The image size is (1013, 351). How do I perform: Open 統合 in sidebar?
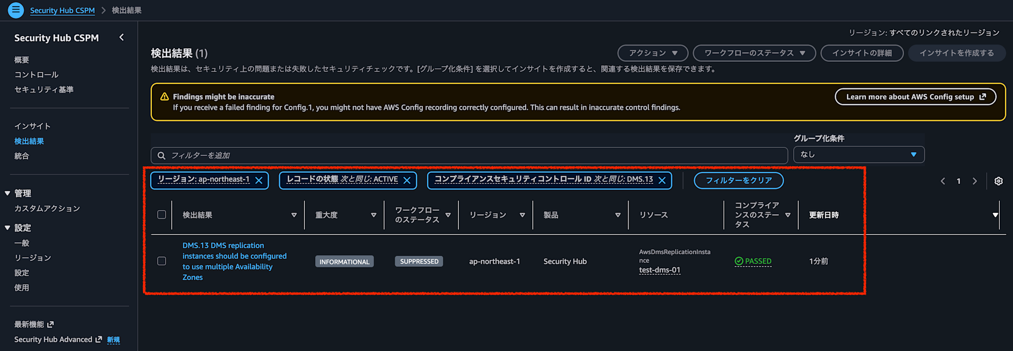pos(22,156)
